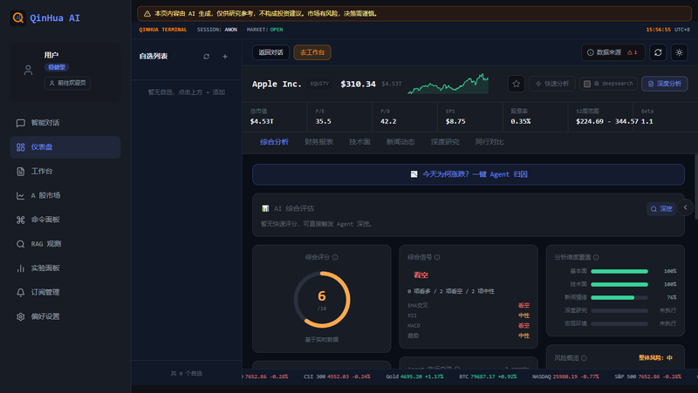Click the info icon beside 分析维度覆盖
The height and width of the screenshot is (393, 698).
tap(596, 257)
